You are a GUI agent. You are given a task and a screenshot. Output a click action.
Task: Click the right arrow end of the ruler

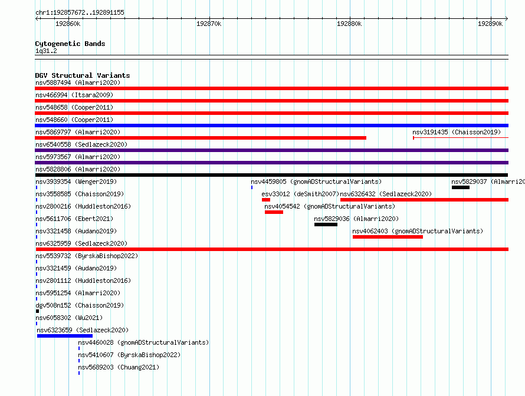click(x=507, y=19)
